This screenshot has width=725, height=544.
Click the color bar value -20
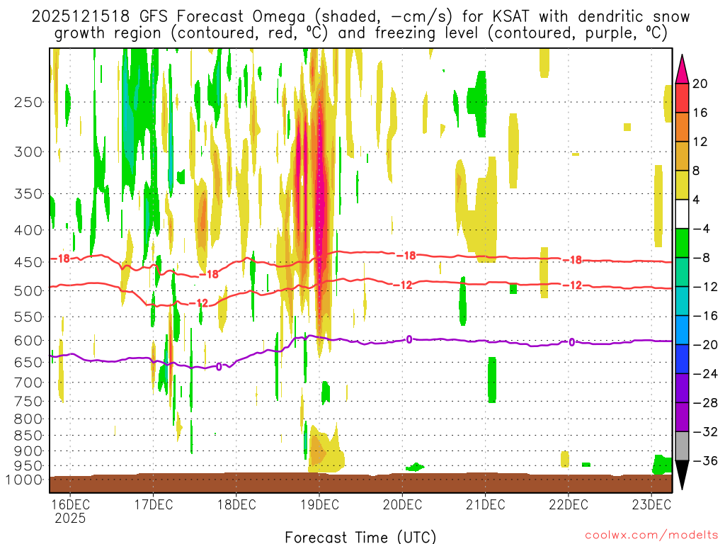point(706,345)
